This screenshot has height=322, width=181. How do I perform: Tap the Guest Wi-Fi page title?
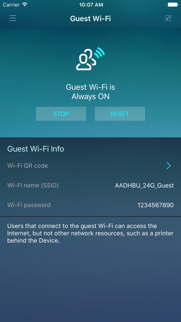pyautogui.click(x=90, y=19)
